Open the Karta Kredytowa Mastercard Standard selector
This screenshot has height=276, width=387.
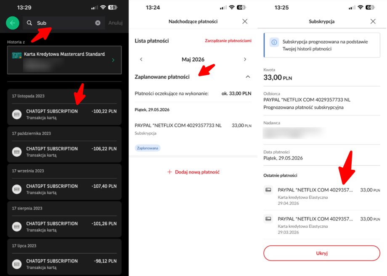tap(64, 60)
